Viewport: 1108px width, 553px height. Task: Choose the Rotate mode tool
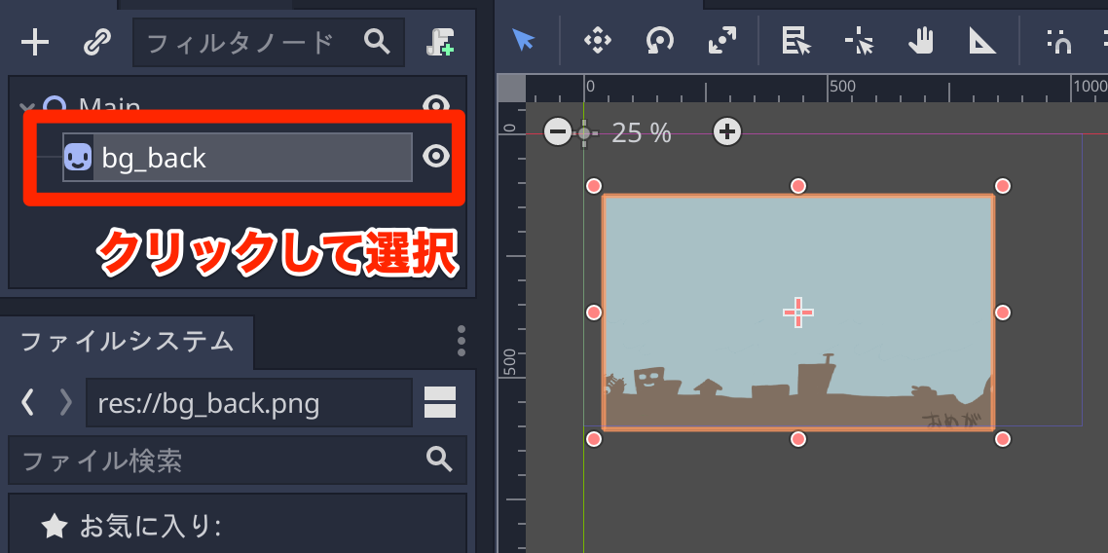click(659, 41)
